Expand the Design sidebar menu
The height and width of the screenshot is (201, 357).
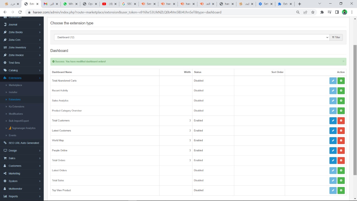click(x=22, y=150)
